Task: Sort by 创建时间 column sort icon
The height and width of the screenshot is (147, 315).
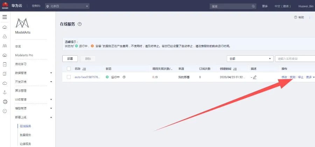Action: point(235,69)
